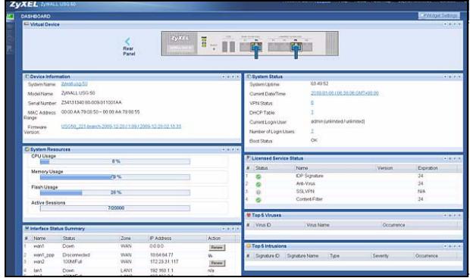Collapse the Interface Status Summary widget
Viewport: 470px width, 278px height.
point(224,229)
